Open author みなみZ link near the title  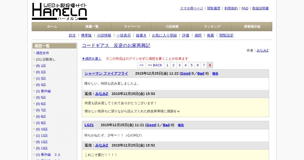click(262, 51)
